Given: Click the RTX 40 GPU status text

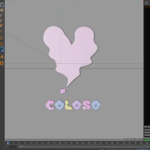Looking at the screenshot, I should (147, 127).
